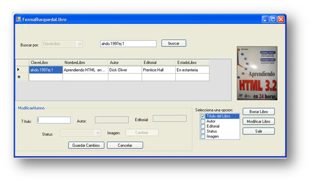Click the buscar button
This screenshot has width=311, height=183.
click(x=174, y=43)
